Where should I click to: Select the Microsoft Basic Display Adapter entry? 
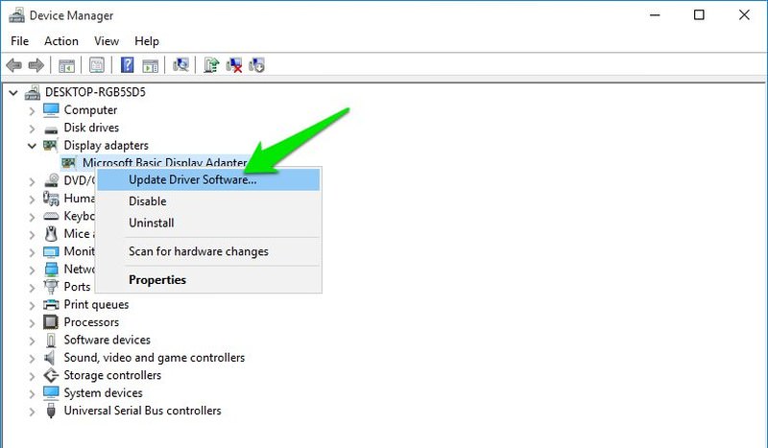point(164,162)
